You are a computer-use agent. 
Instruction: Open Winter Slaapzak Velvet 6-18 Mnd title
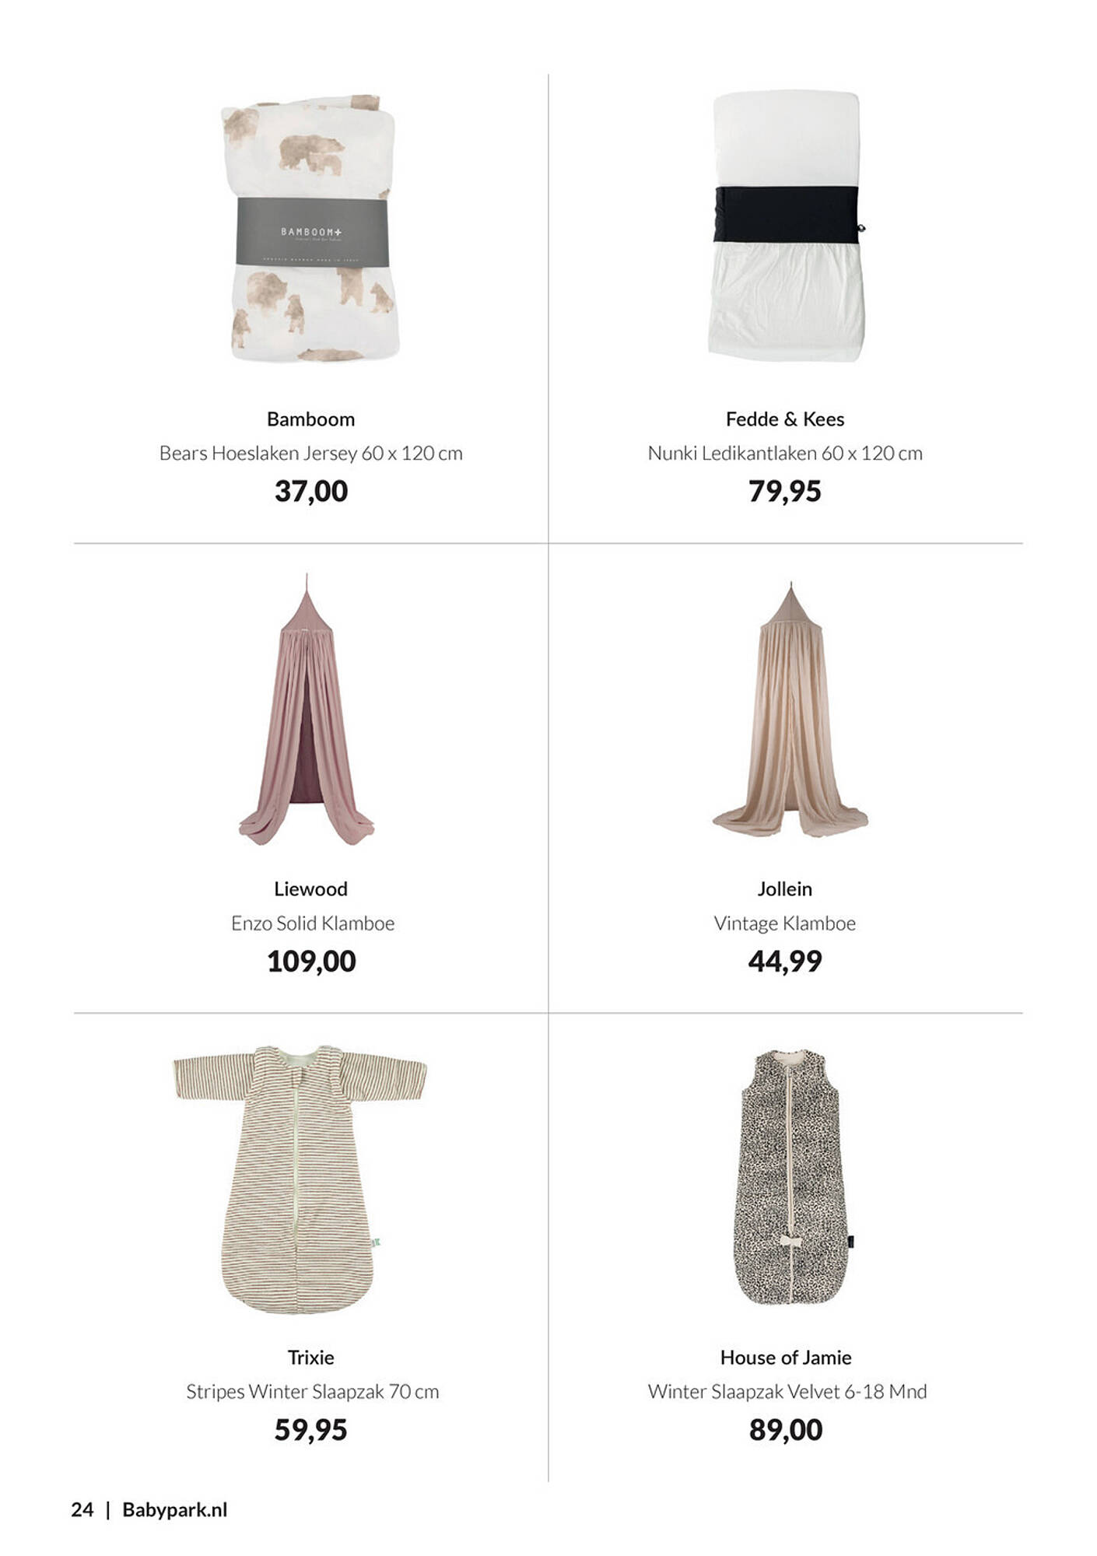[787, 1392]
